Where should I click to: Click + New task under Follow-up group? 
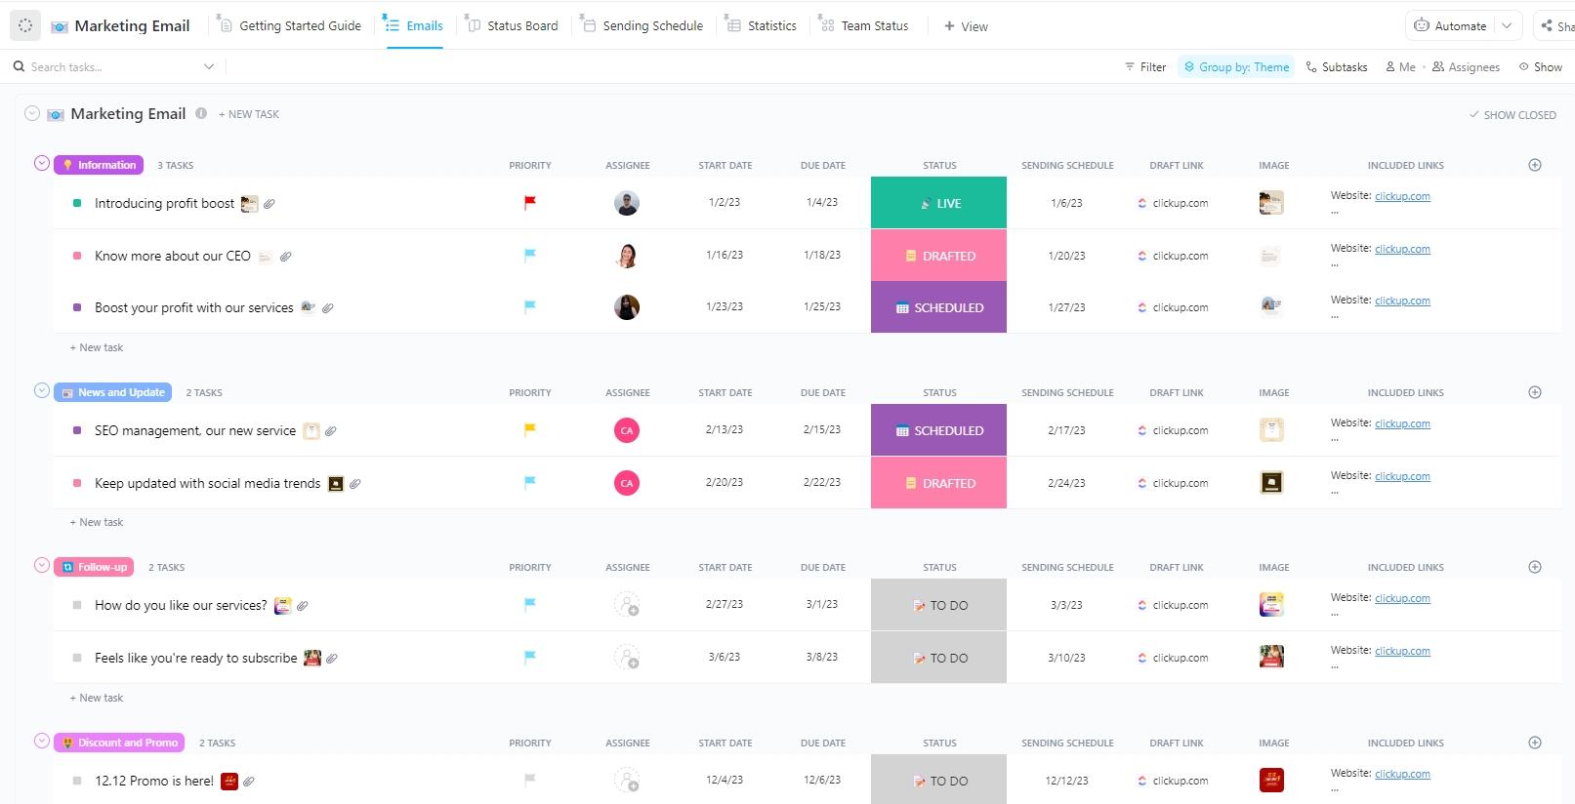(x=97, y=698)
